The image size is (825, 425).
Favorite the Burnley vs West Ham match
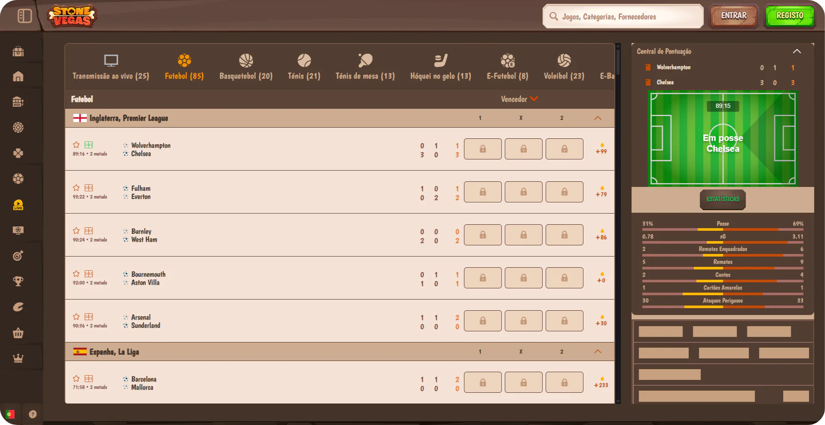point(76,231)
